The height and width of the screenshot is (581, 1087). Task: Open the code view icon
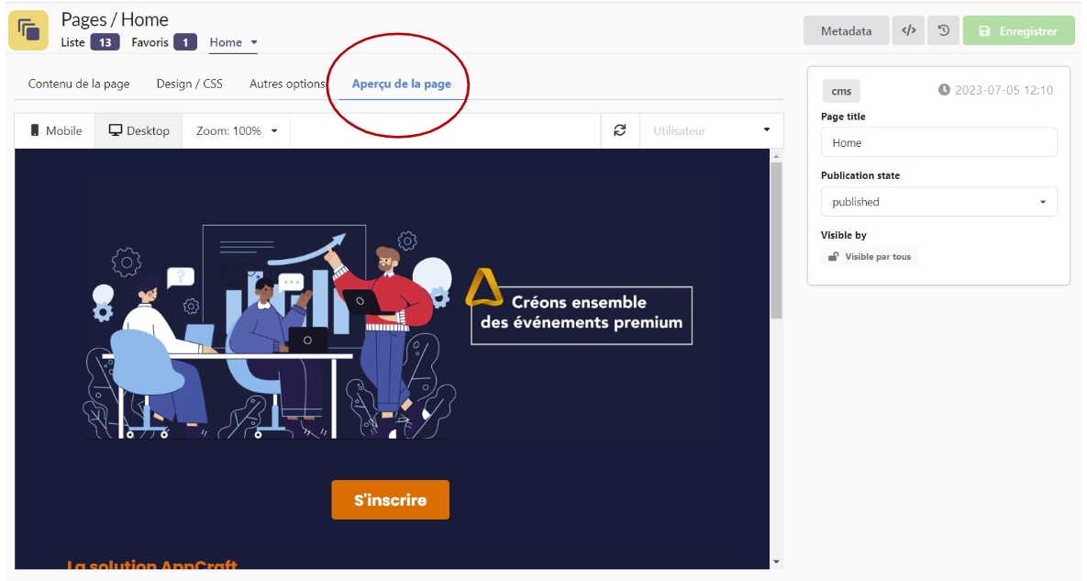[x=908, y=30]
